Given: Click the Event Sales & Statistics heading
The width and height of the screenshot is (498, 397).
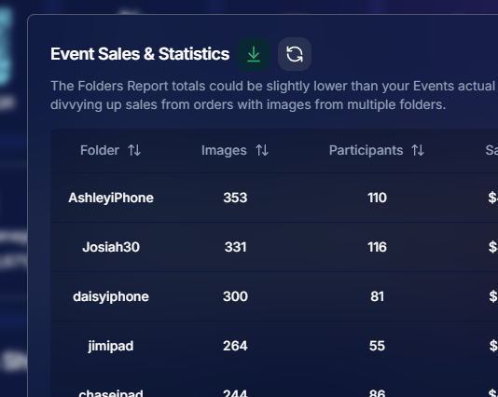Looking at the screenshot, I should [x=140, y=54].
